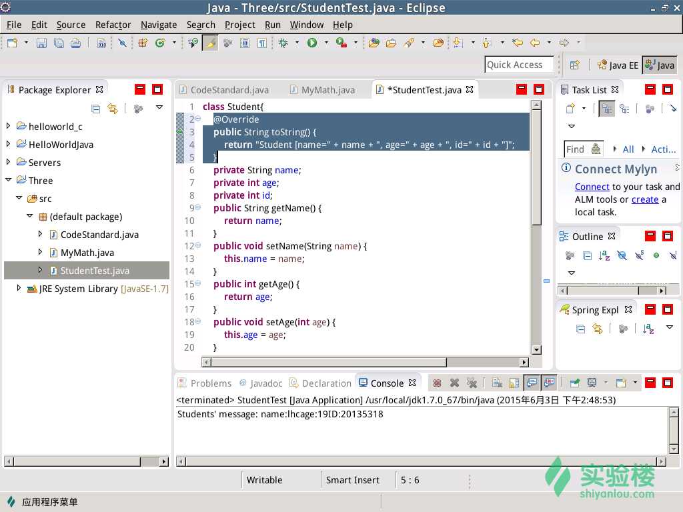Screen dimensions: 683x512
Task: Expand CodeStandard.java in tree
Action: coord(40,234)
